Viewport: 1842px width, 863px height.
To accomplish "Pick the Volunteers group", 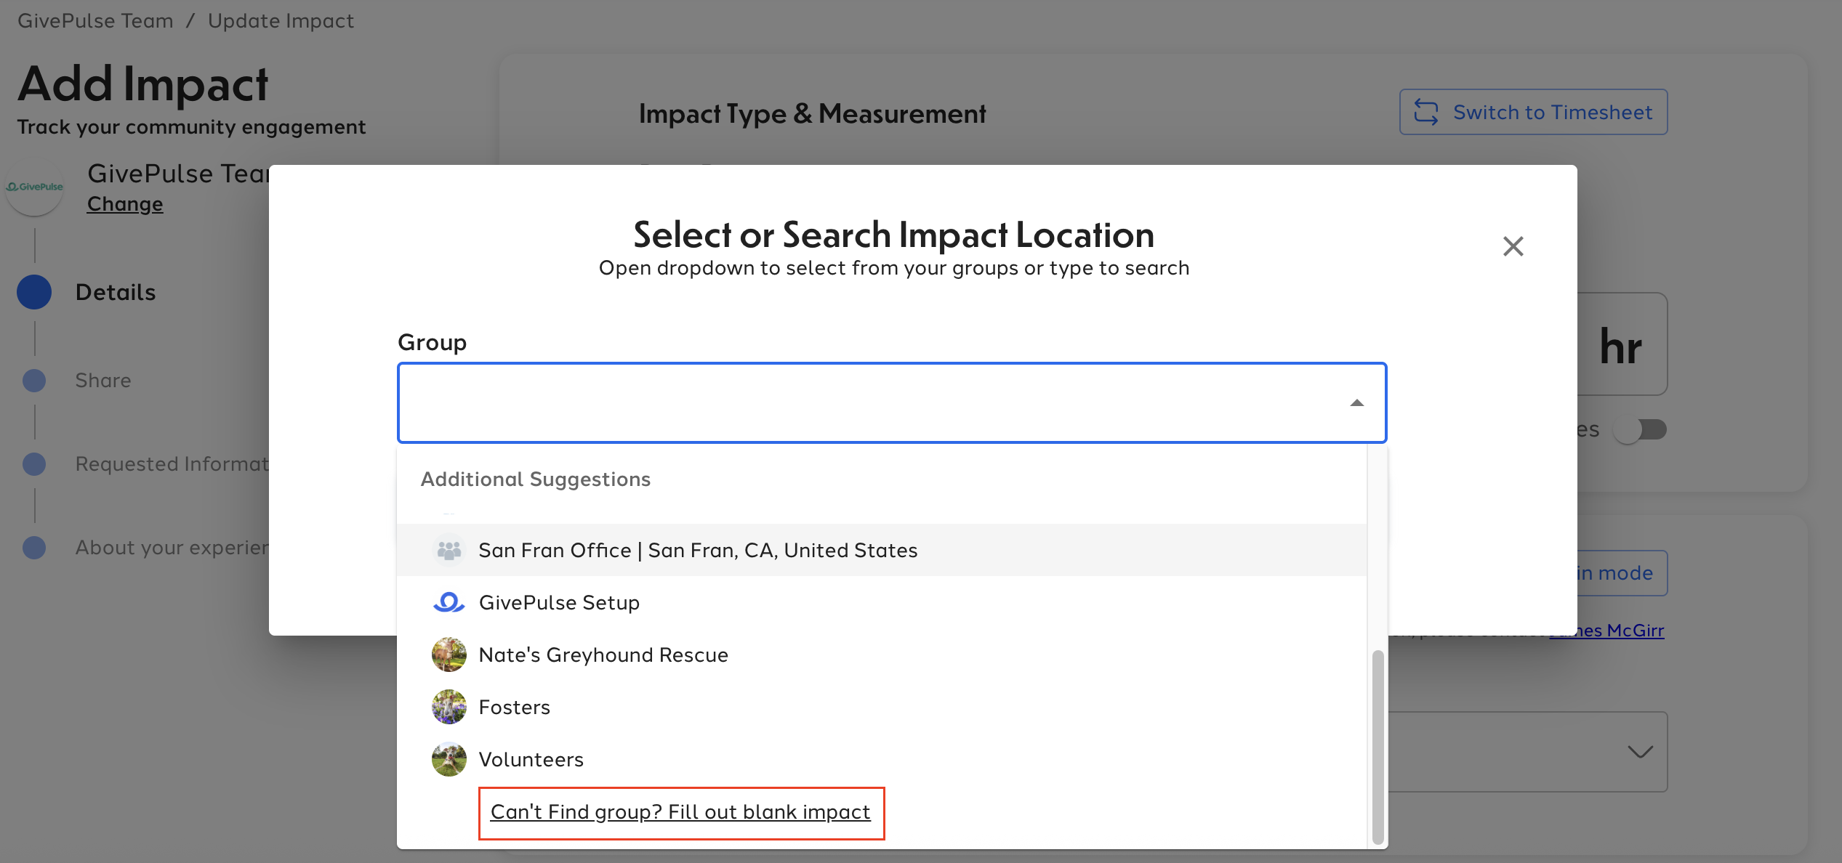I will 882,759.
